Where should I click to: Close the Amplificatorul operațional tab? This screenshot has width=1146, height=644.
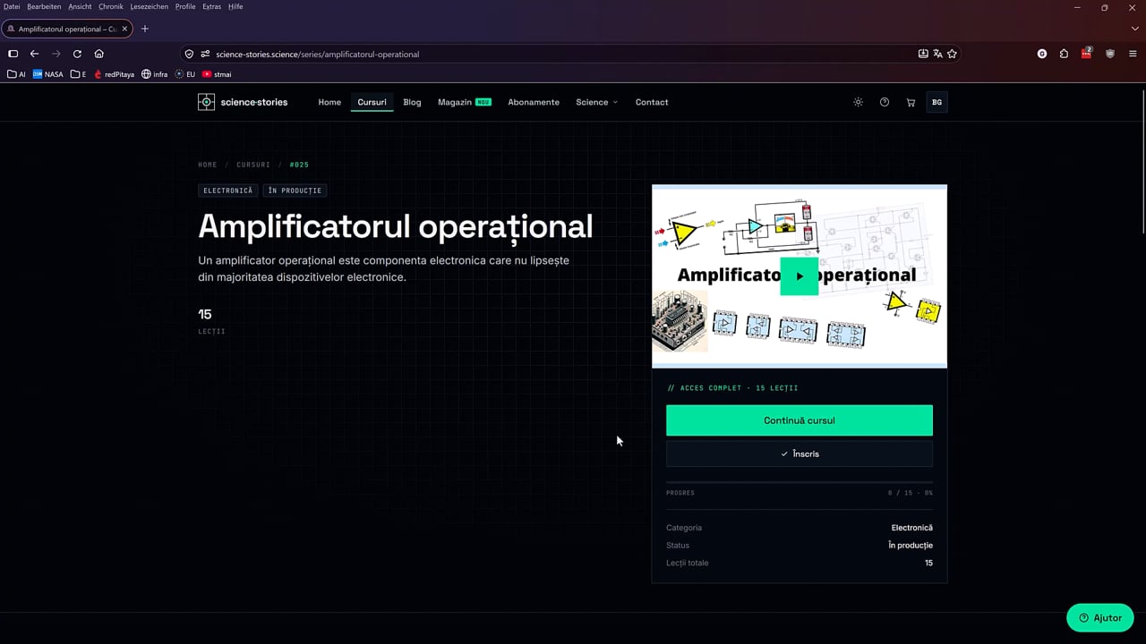(124, 29)
